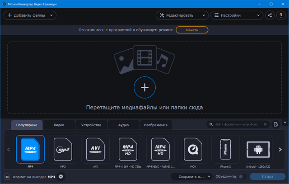Switch to the Видео tab
The width and height of the screenshot is (289, 184).
(59, 125)
